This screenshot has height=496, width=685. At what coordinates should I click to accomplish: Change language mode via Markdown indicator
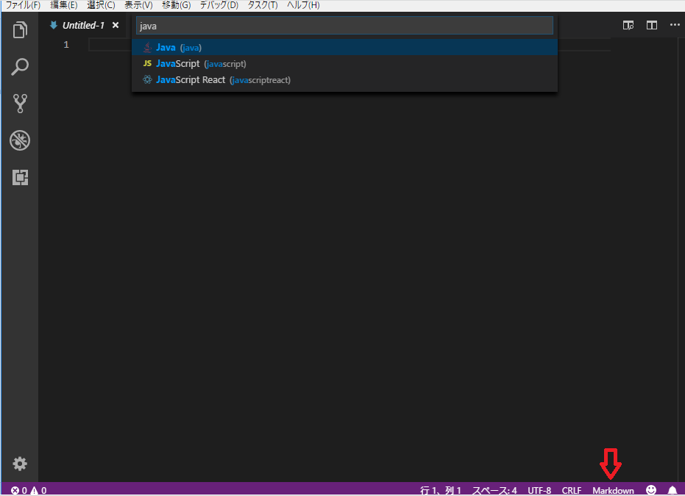613,490
